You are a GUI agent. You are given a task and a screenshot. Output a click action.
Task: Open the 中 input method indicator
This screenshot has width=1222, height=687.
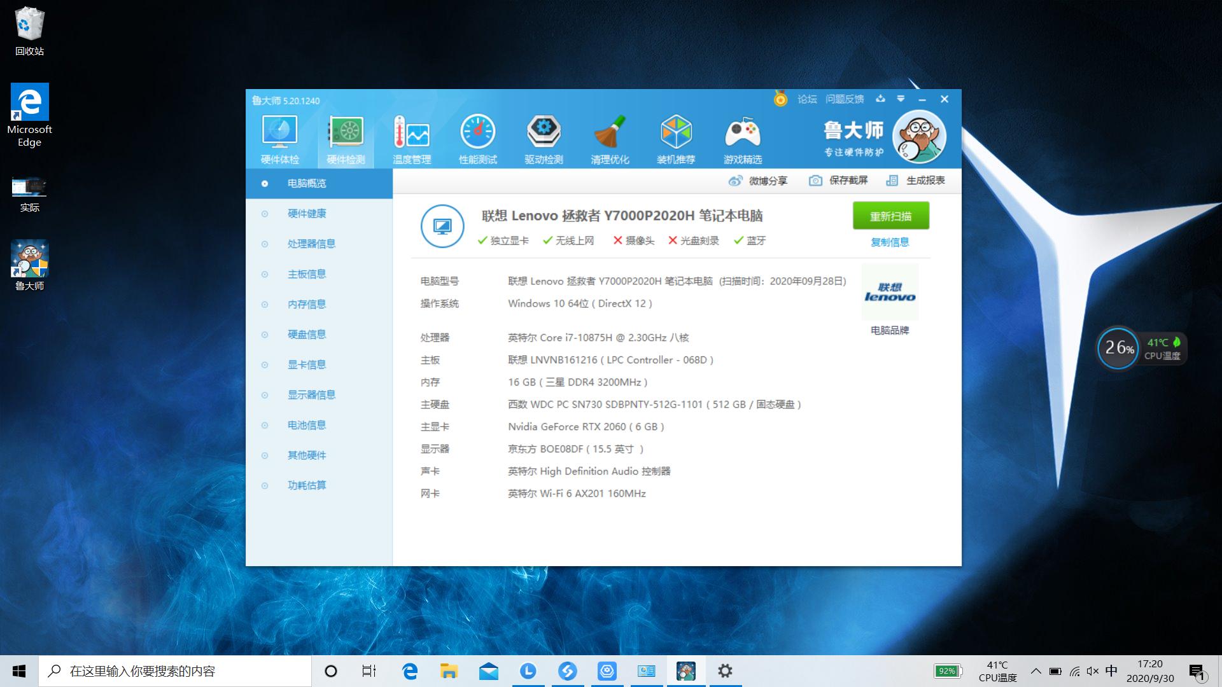(1111, 671)
